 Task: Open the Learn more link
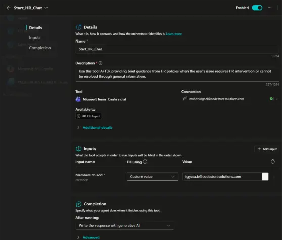coord(174,34)
